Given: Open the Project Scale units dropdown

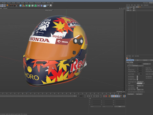Looking at the screenshot, I should 147,64.
